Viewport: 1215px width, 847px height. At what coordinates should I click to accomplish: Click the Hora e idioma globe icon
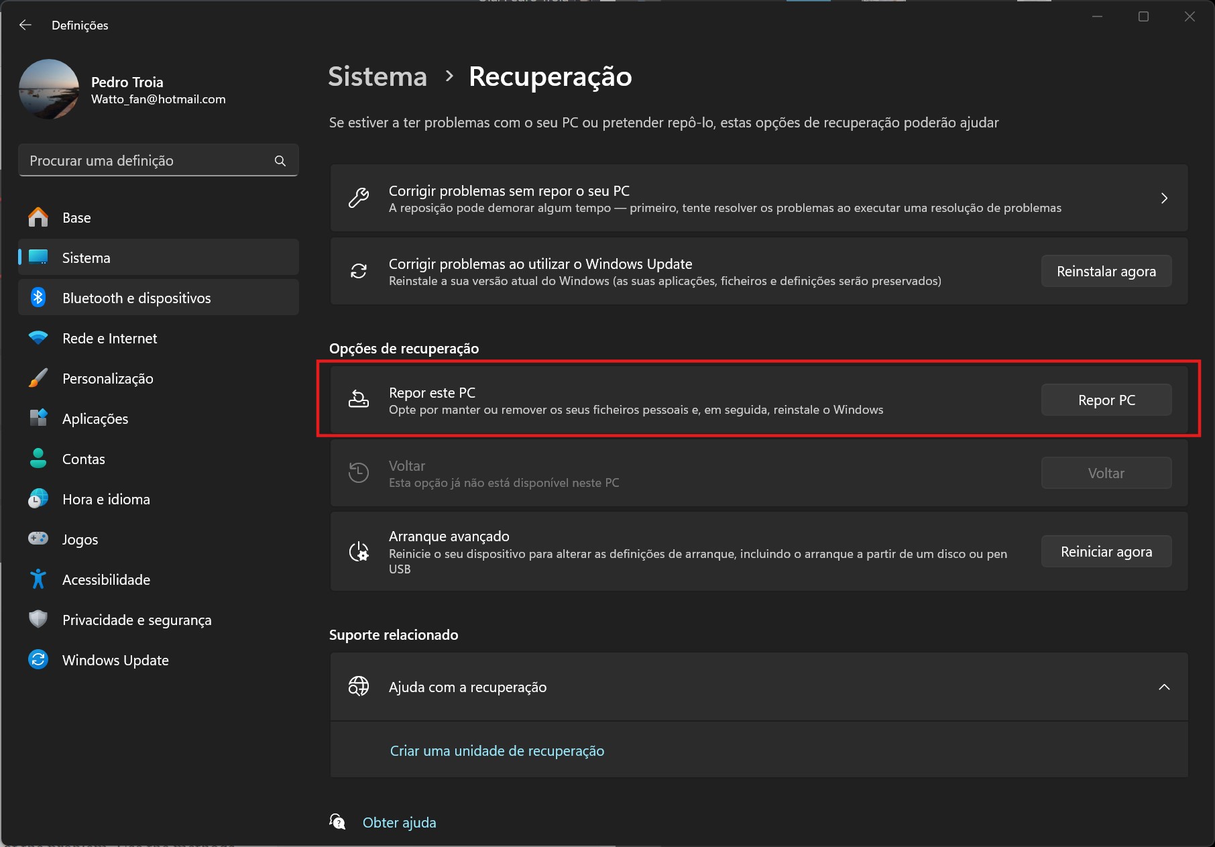[x=38, y=499]
